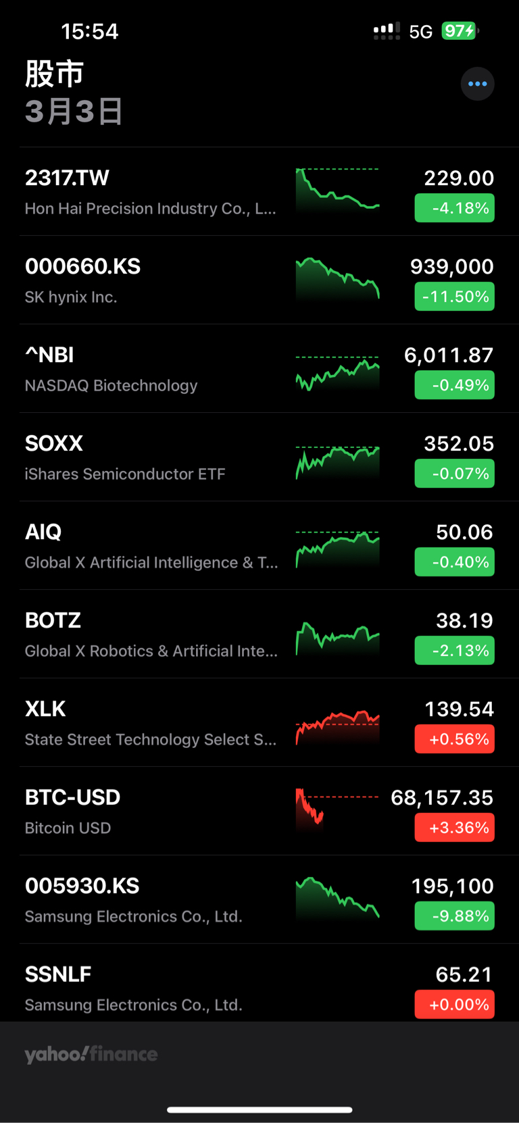This screenshot has width=519, height=1123.
Task: Tap the Samsung 005930.KS green sparkline
Action: 337,897
